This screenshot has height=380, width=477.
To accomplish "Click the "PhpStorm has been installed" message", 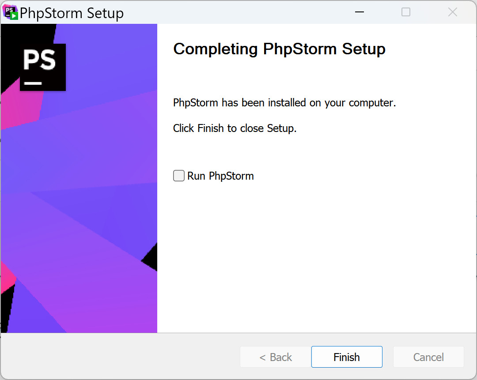I will (x=284, y=103).
